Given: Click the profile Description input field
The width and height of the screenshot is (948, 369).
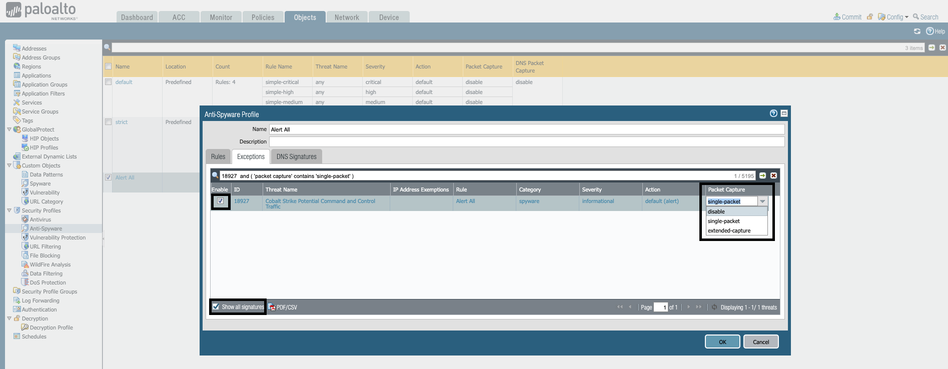Looking at the screenshot, I should coord(526,142).
